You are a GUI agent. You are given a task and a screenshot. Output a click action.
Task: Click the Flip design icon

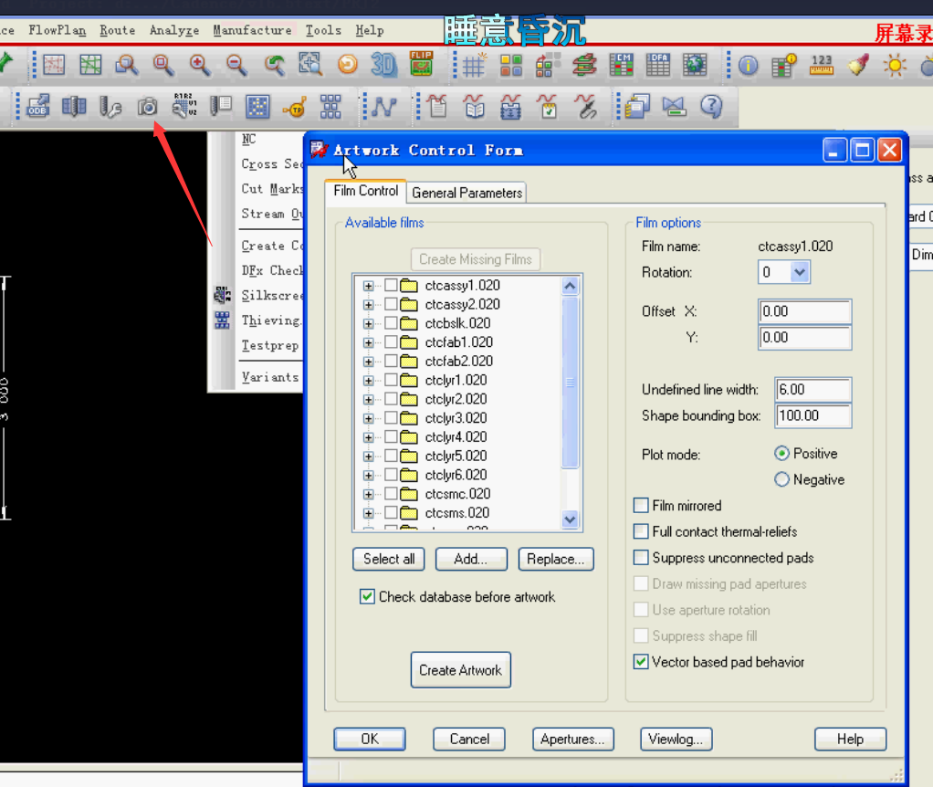point(421,64)
